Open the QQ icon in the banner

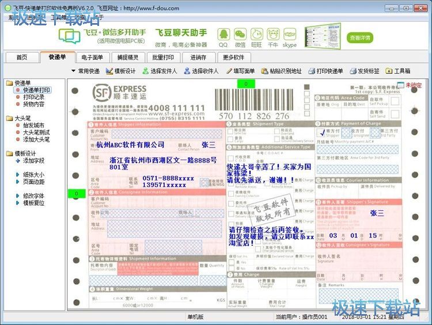pyautogui.click(x=223, y=35)
